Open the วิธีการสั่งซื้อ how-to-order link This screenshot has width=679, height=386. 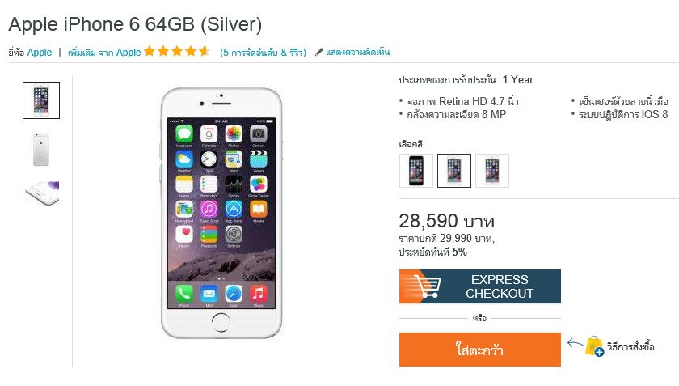[x=630, y=346]
